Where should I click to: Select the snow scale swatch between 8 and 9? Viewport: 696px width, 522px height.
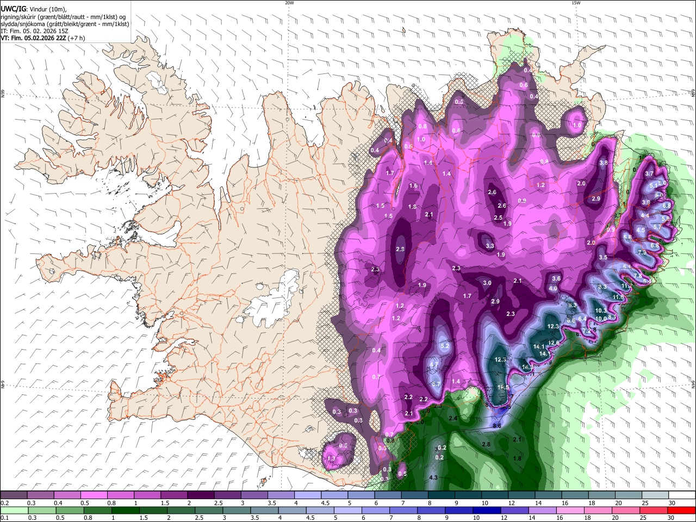442,495
